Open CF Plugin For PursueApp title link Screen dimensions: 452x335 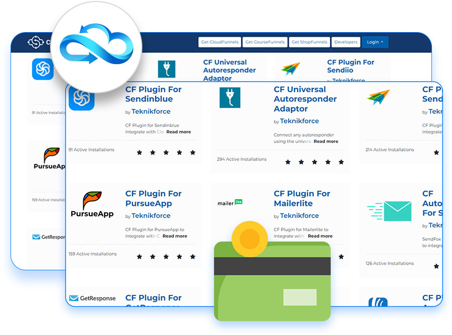click(x=153, y=199)
